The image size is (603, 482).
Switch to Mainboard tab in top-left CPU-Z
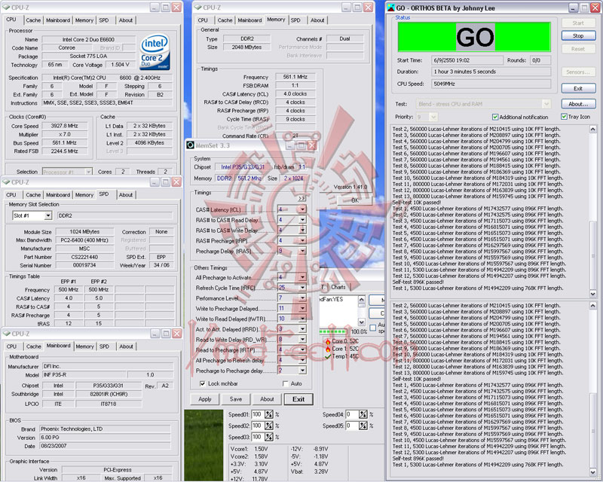coord(58,20)
